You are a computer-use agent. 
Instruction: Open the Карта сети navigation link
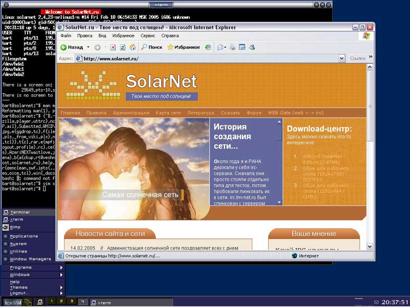pyautogui.click(x=168, y=113)
